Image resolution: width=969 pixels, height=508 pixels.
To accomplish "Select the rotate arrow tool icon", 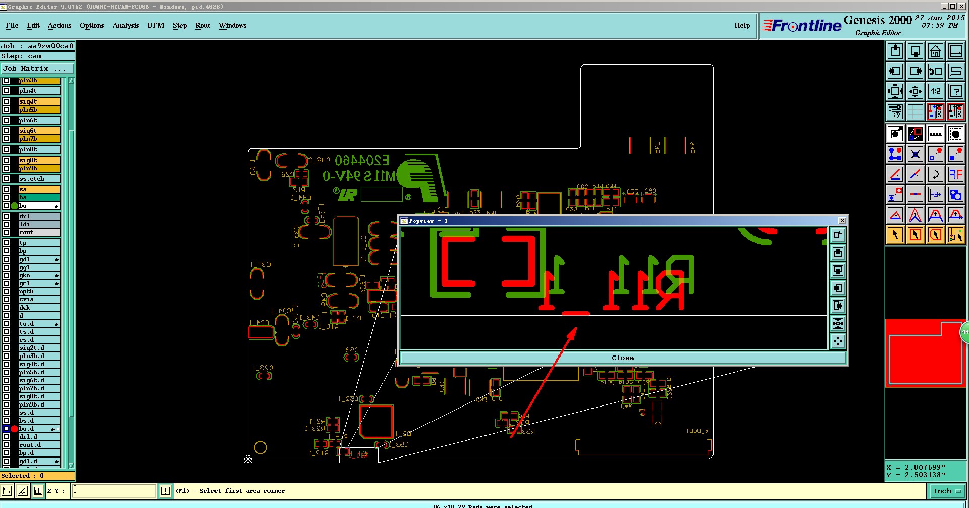I will click(x=936, y=174).
